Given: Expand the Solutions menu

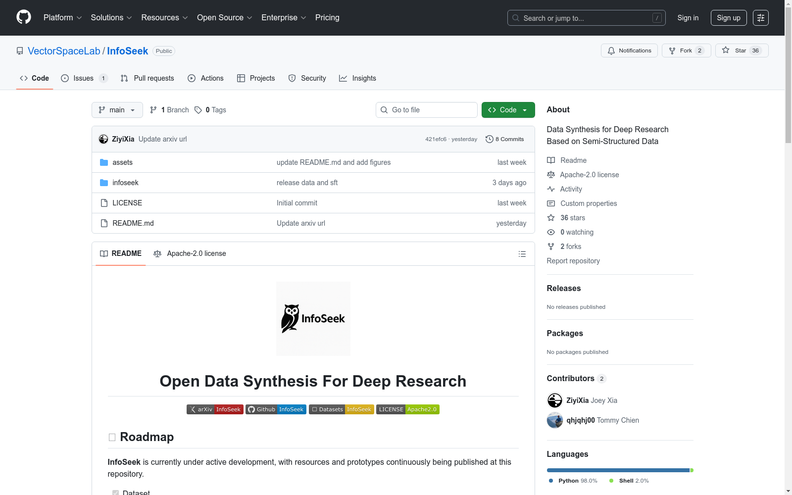Looking at the screenshot, I should [x=111, y=18].
